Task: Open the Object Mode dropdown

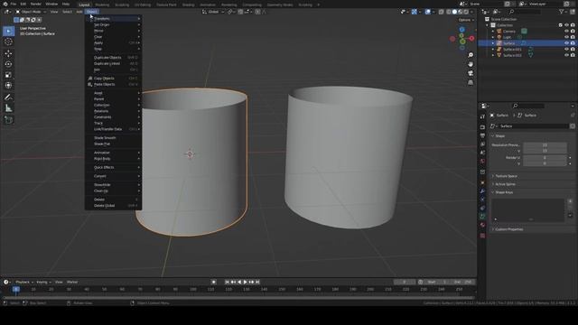Action: 31,12
